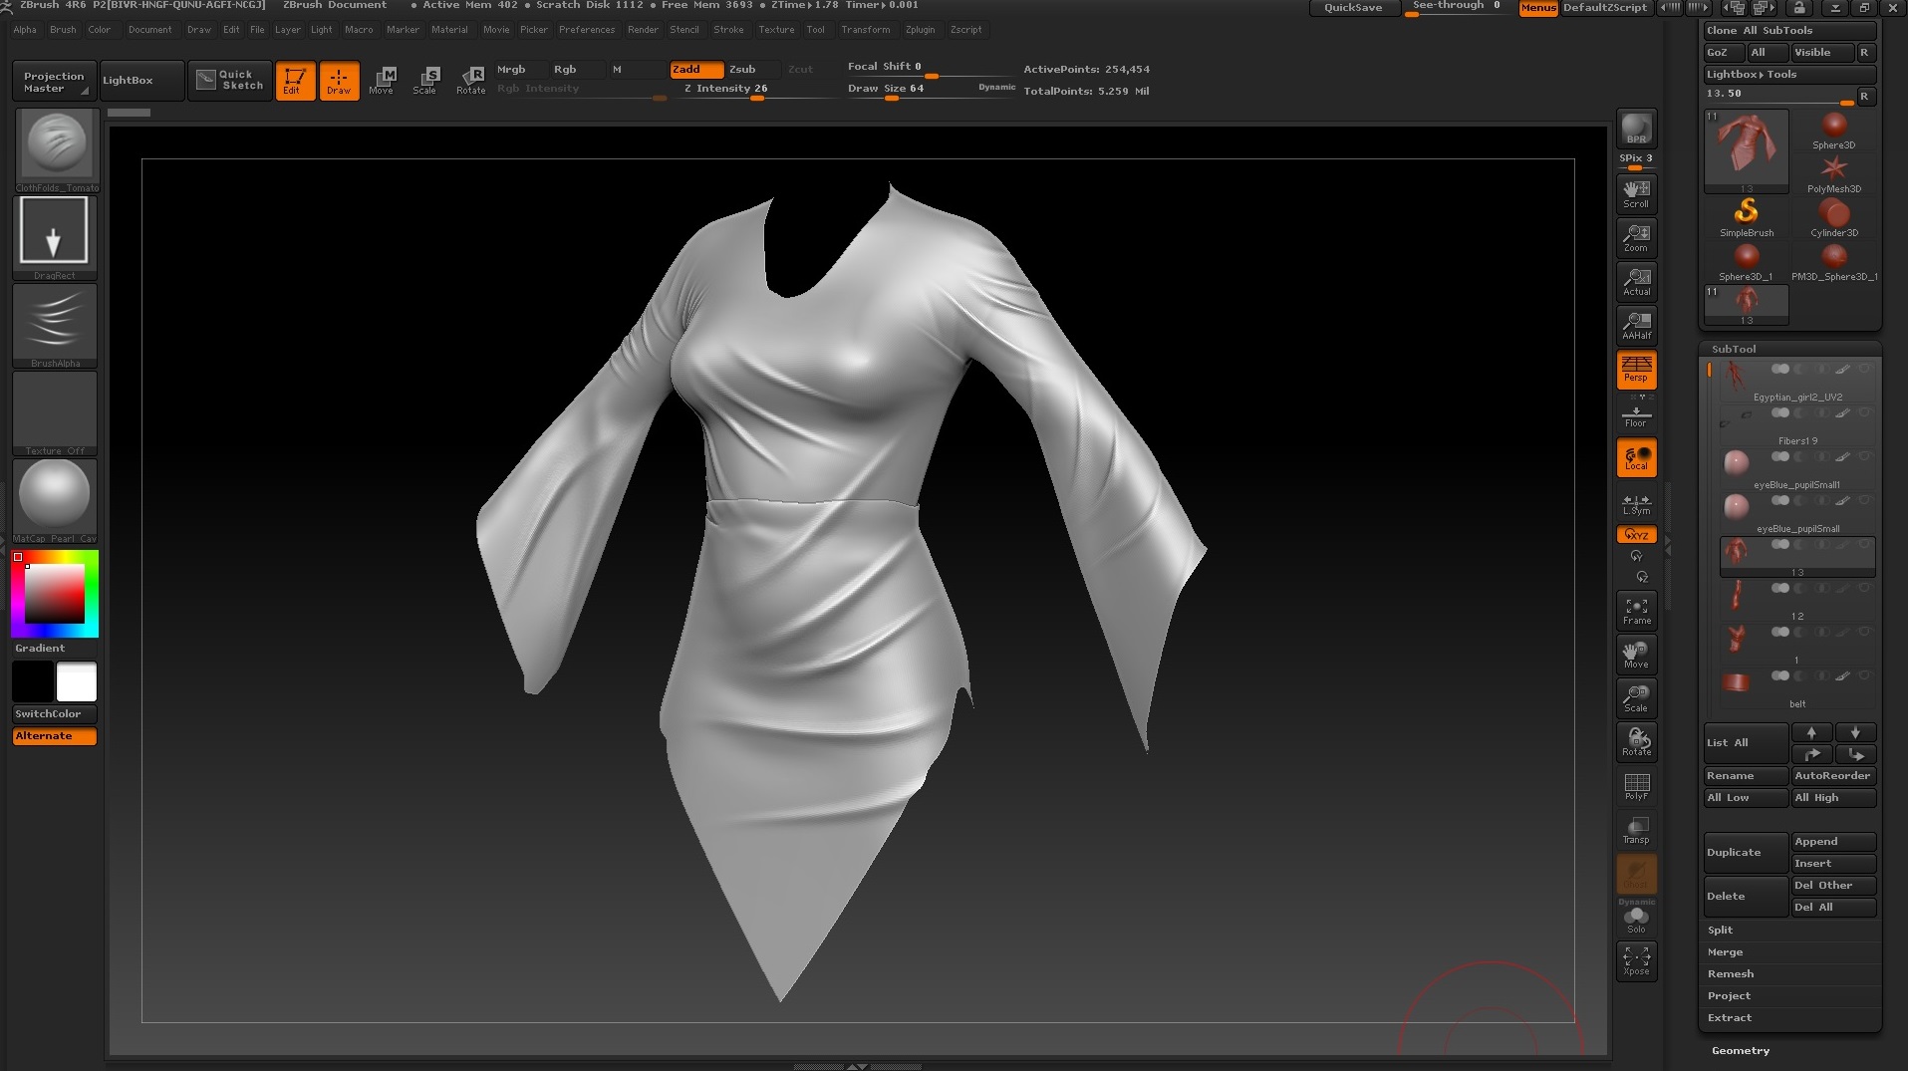Toggle Persp perspective mode

pos(1636,369)
